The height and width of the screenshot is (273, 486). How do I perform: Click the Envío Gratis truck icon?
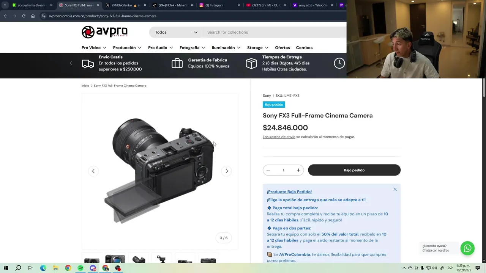pos(88,64)
